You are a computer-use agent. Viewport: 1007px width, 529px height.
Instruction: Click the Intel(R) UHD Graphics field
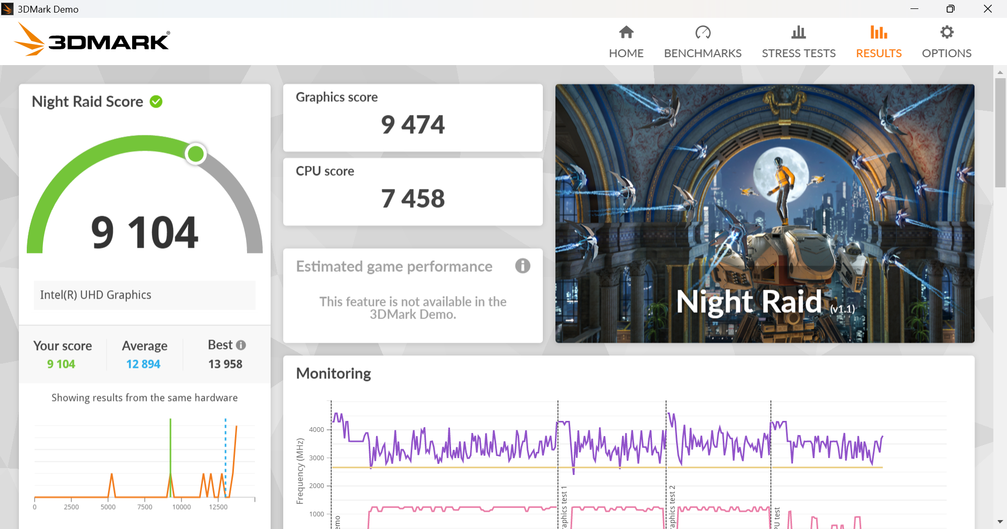(x=145, y=295)
